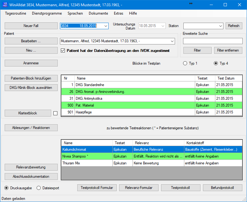
Task: Click the Erweiterte Suche text field
Action: tap(213, 41)
